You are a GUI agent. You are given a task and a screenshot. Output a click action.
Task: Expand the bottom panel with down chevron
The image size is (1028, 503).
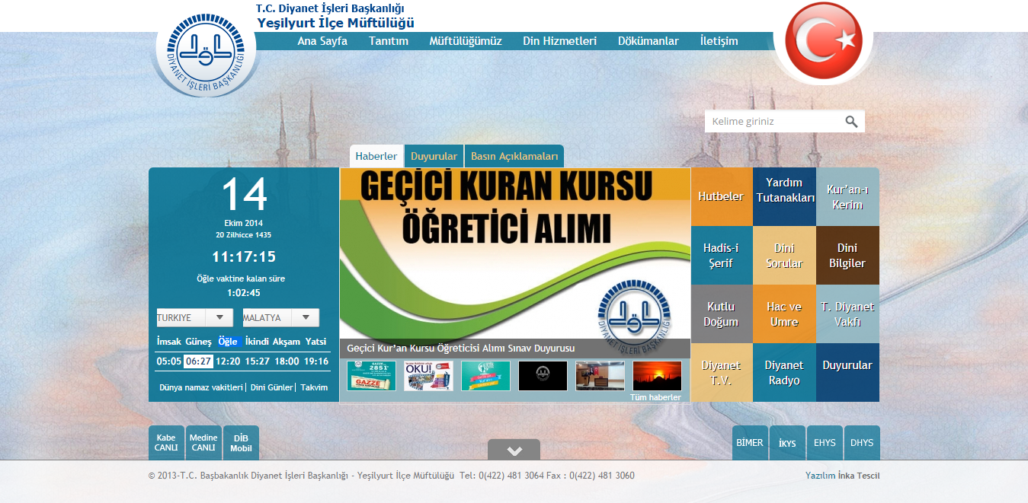point(514,450)
